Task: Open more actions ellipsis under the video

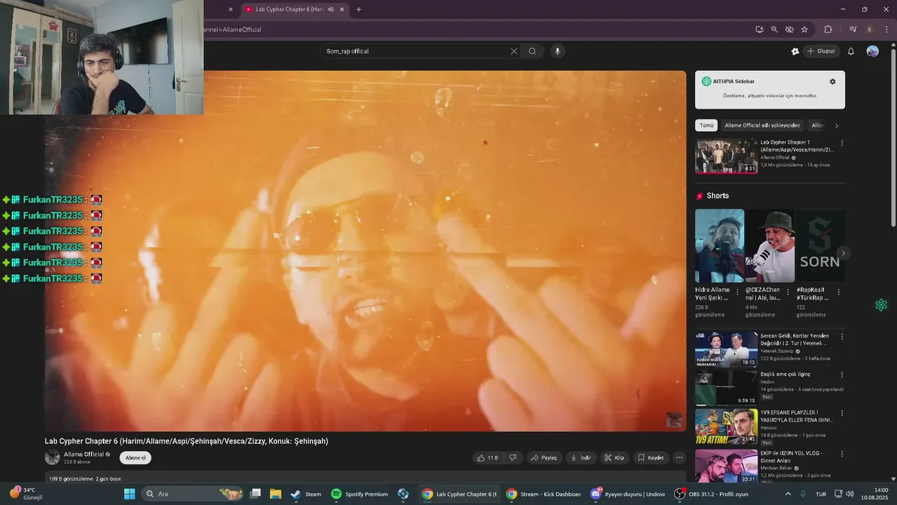Action: coord(679,458)
